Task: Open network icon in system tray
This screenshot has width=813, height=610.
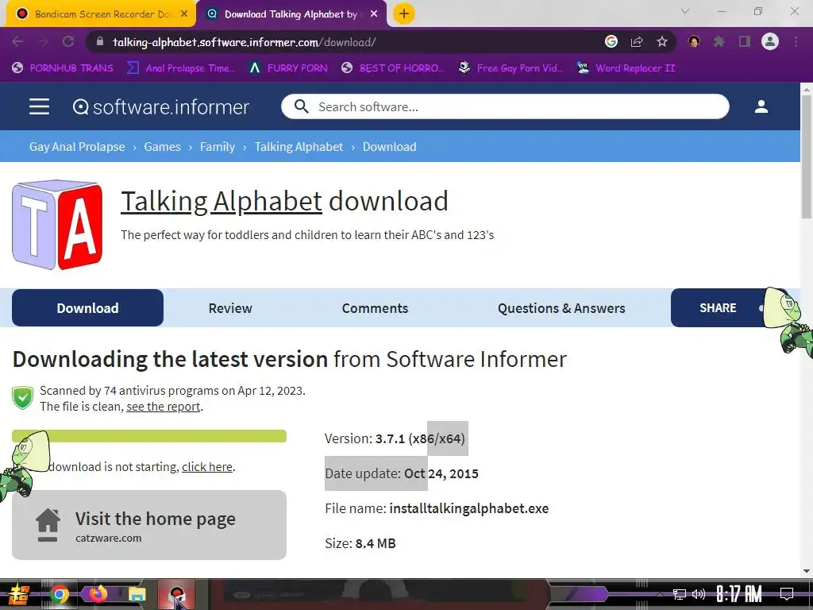Action: pos(680,594)
